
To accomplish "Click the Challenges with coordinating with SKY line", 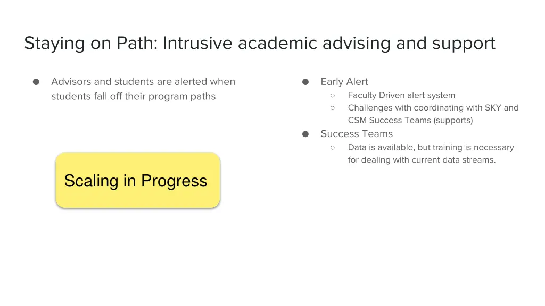I will 433,108.
